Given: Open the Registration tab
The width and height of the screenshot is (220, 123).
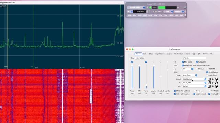Looking at the screenshot, I should (160, 54).
